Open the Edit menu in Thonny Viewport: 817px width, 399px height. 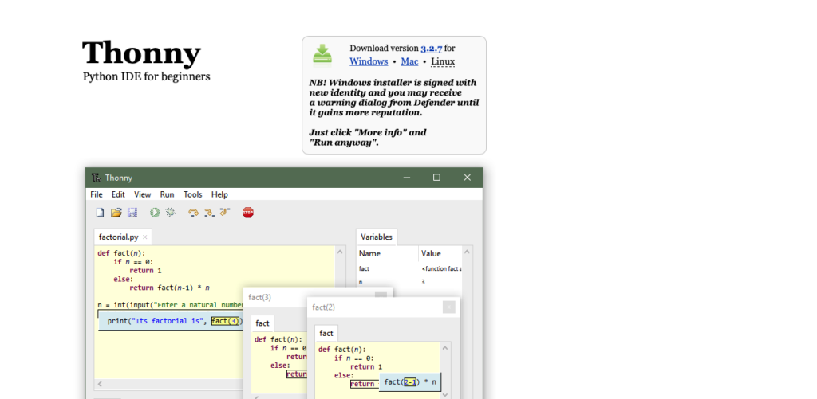click(118, 194)
